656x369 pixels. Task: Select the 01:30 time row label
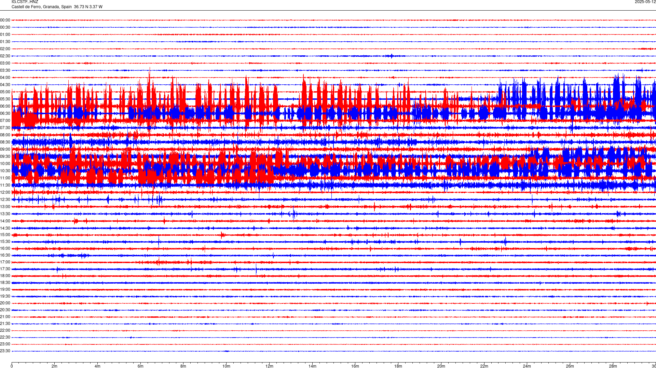pos(5,42)
